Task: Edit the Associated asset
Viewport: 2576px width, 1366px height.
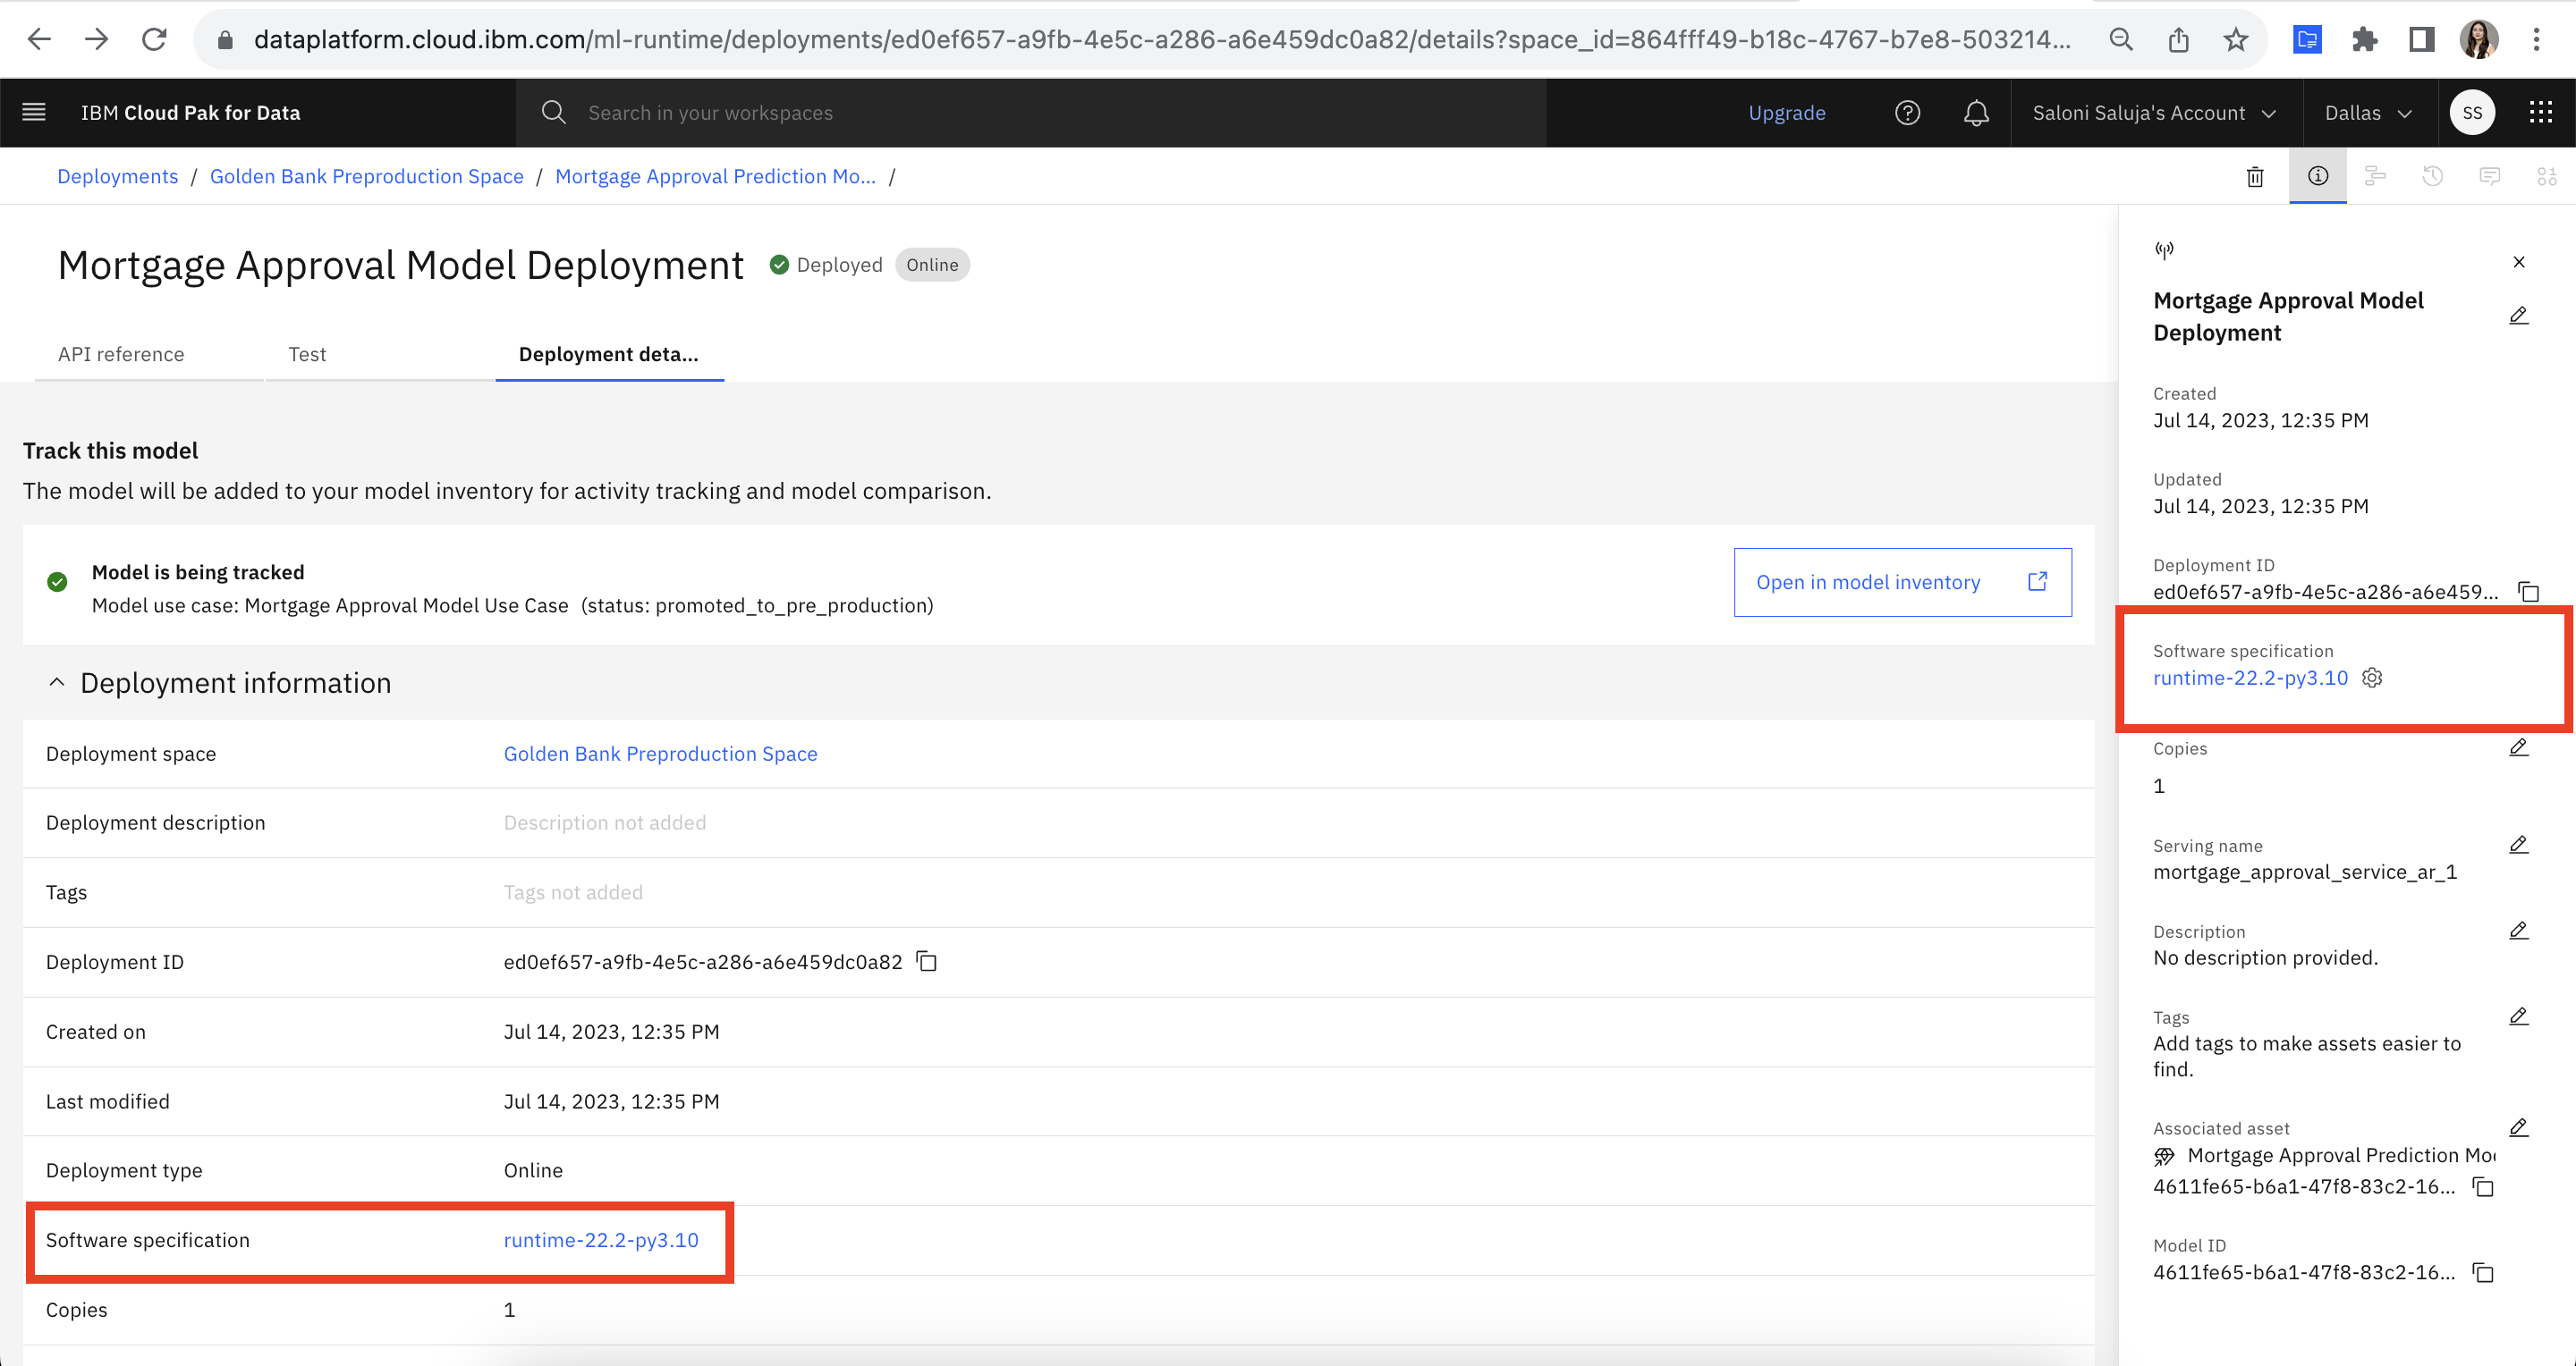Action: [2519, 1127]
